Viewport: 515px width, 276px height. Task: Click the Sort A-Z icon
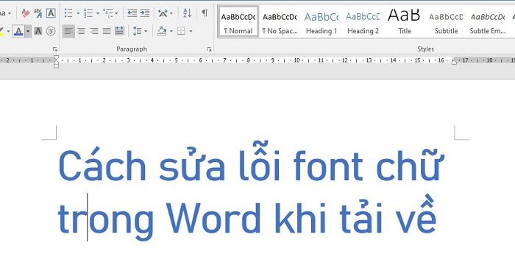(187, 13)
